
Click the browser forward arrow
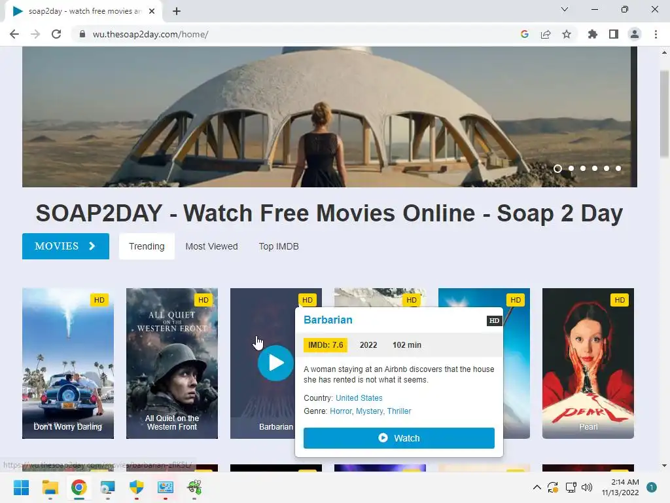tap(35, 34)
